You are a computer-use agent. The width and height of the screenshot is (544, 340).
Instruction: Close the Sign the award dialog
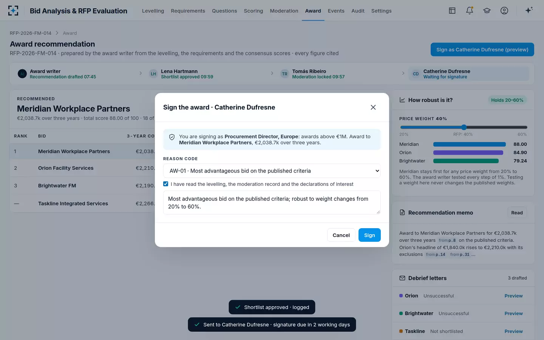coord(373,107)
